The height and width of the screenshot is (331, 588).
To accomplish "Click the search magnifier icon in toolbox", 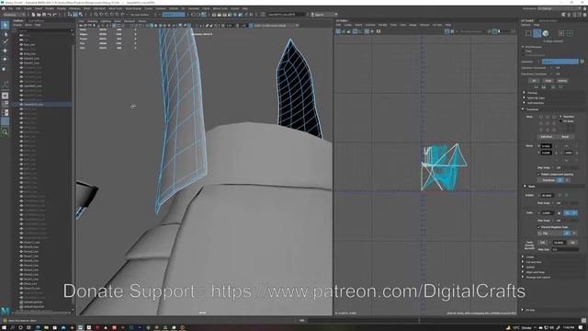I will pos(5,132).
